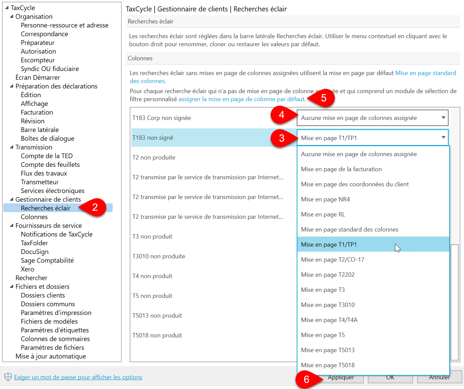
Task: Open Paramètres d'impression page
Action: tap(56, 313)
